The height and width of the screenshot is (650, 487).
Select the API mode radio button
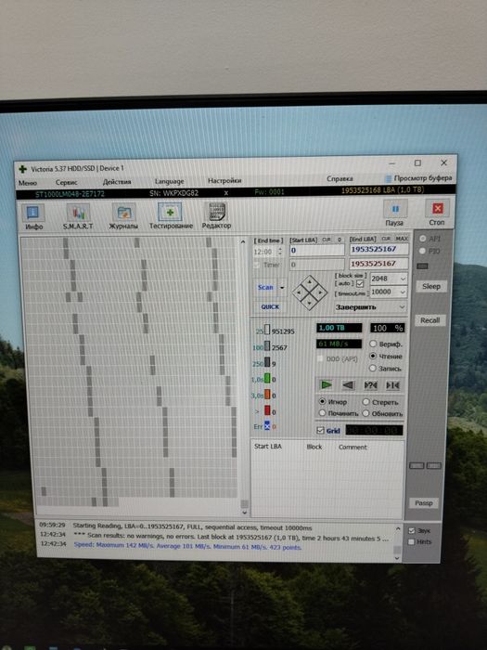tap(423, 239)
